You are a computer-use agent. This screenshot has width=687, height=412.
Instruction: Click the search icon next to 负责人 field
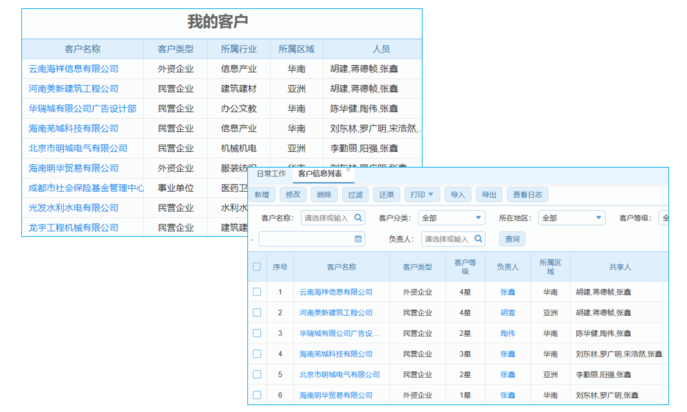[478, 238]
